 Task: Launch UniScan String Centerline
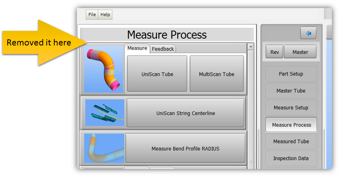click(x=185, y=113)
